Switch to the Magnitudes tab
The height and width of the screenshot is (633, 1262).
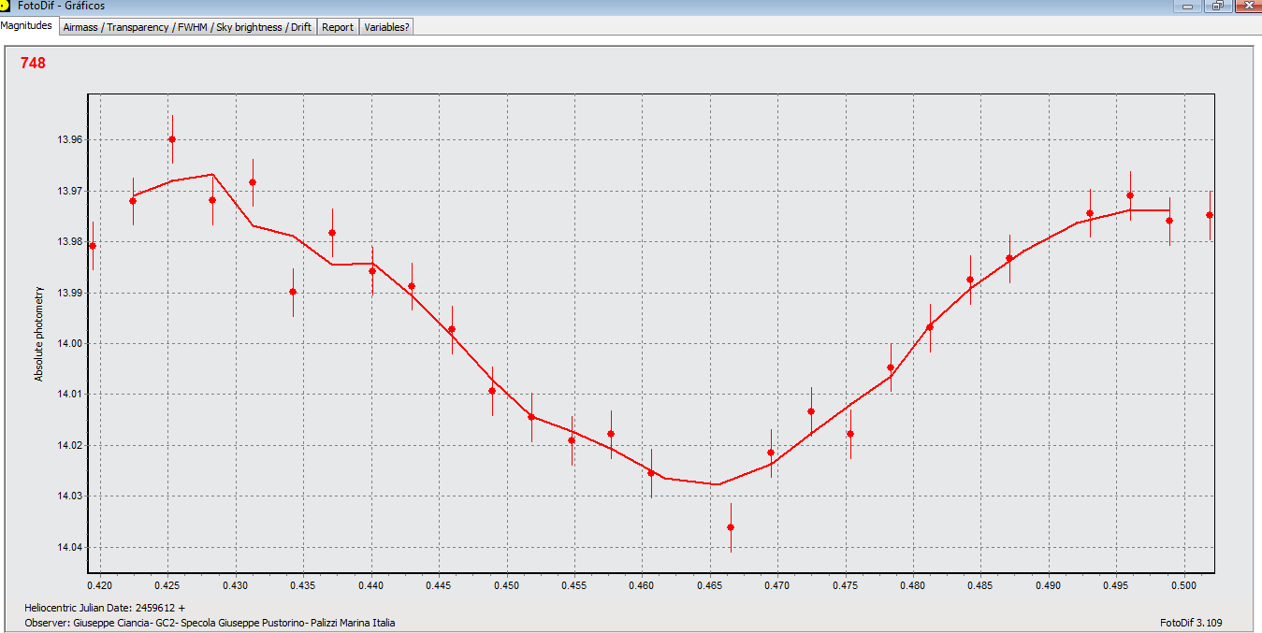27,26
